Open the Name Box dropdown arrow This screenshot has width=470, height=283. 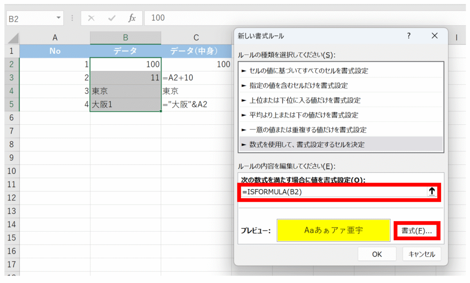pyautogui.click(x=58, y=18)
